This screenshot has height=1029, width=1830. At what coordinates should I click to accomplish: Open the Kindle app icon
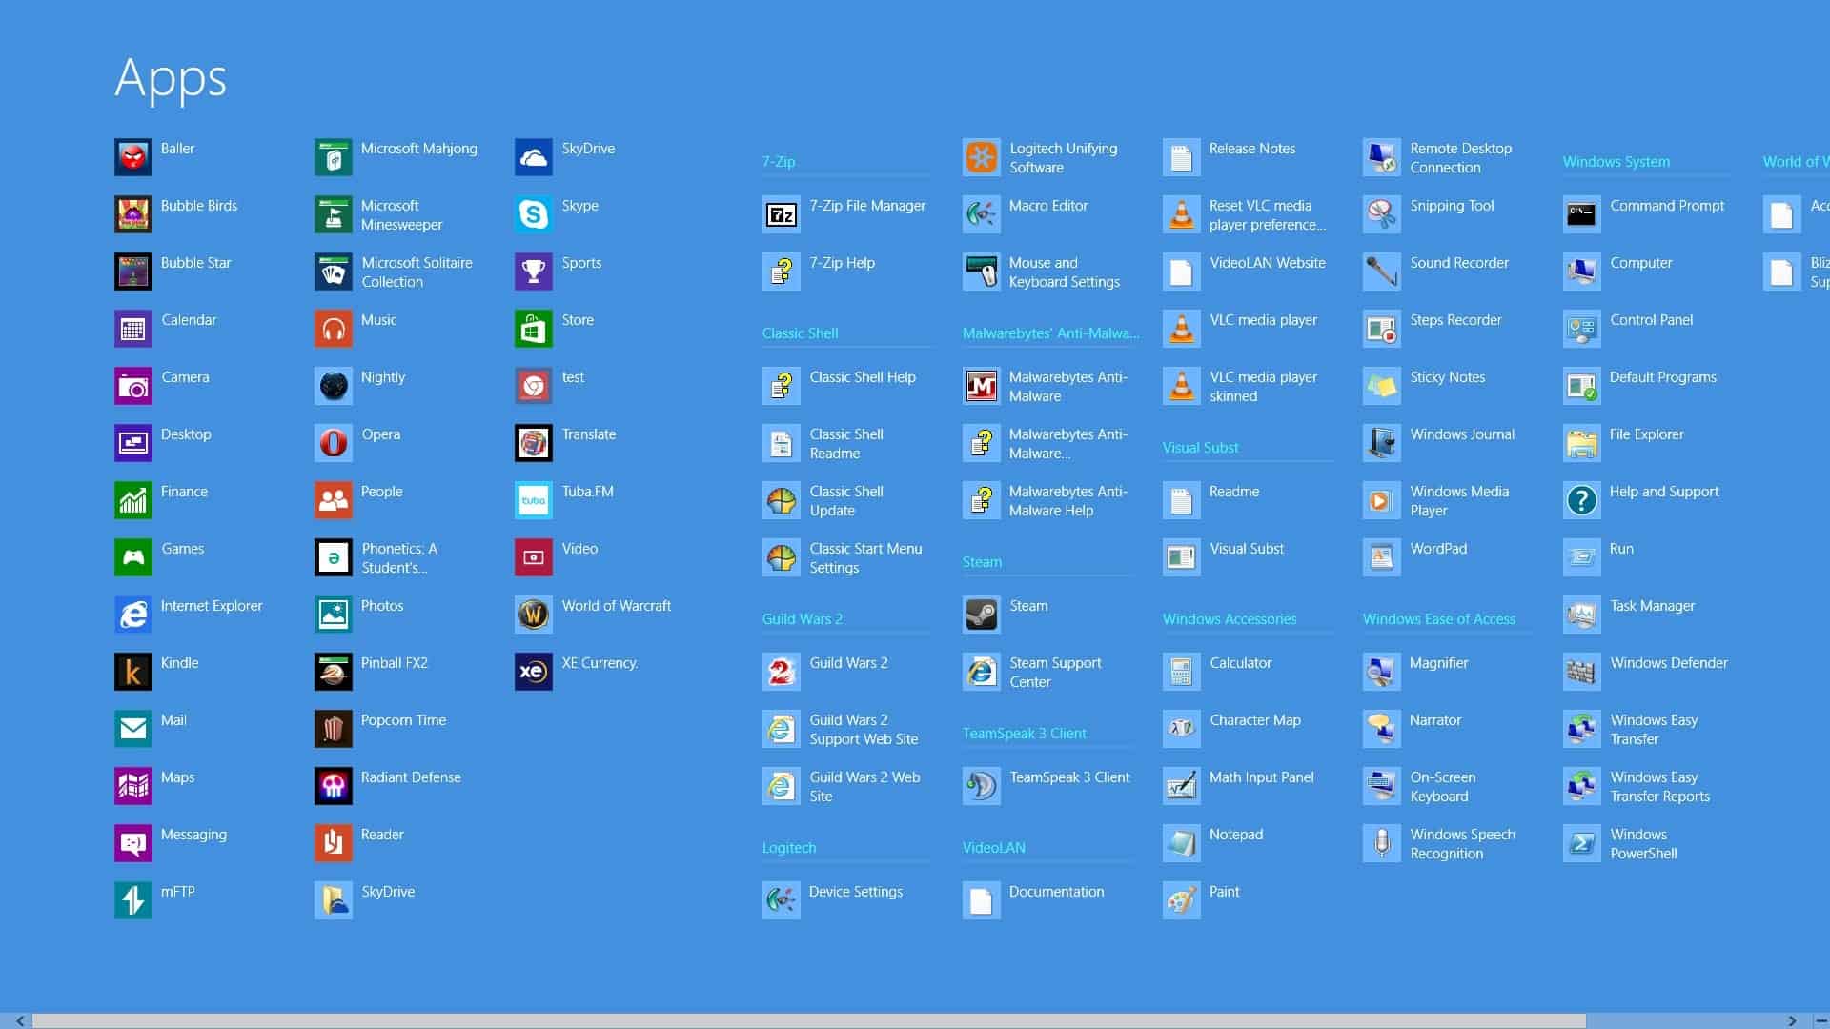[133, 672]
